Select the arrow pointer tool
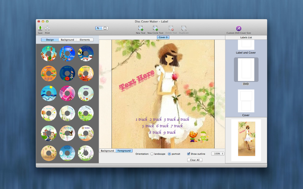 [x=98, y=28]
